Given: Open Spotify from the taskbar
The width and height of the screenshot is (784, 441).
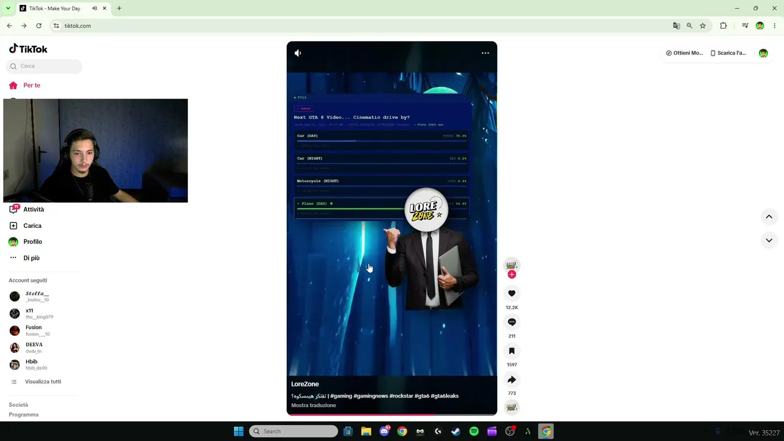Looking at the screenshot, I should pos(474,431).
